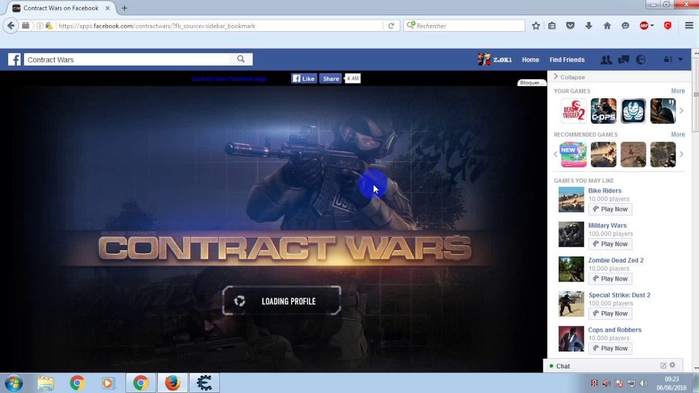Go back with the browser back arrow
This screenshot has height=393, width=699.
coord(11,26)
